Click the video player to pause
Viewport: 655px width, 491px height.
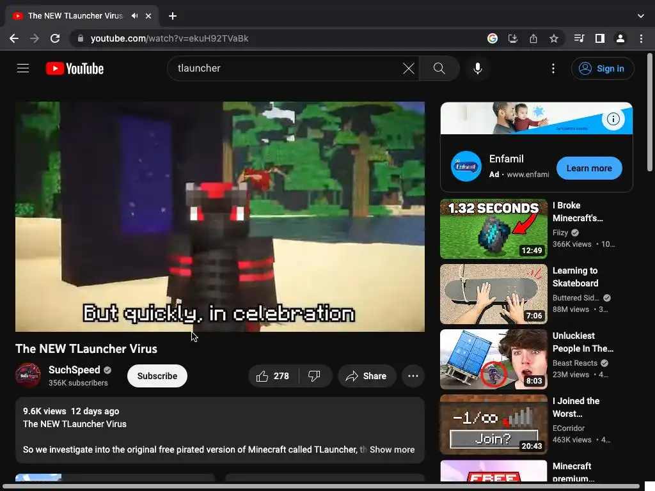(220, 217)
